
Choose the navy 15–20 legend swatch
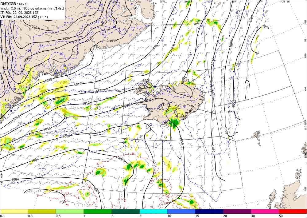point(209,211)
